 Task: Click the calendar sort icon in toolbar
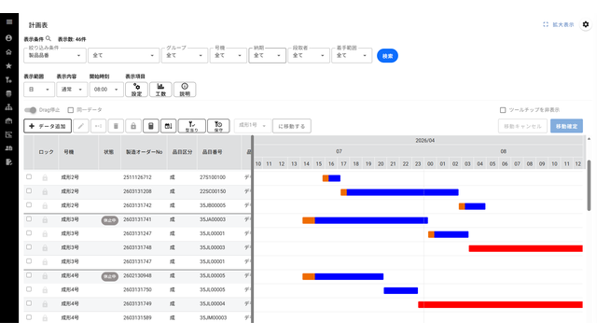click(168, 126)
